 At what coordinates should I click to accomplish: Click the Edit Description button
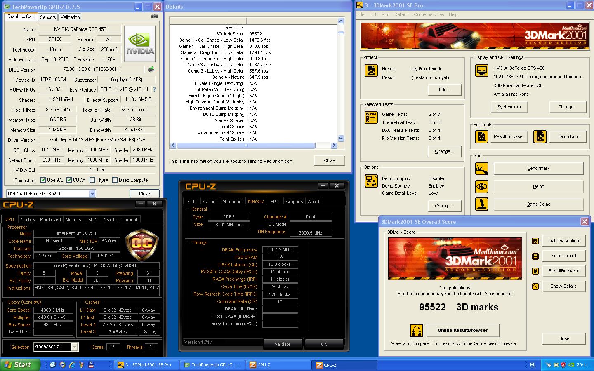[x=563, y=241]
